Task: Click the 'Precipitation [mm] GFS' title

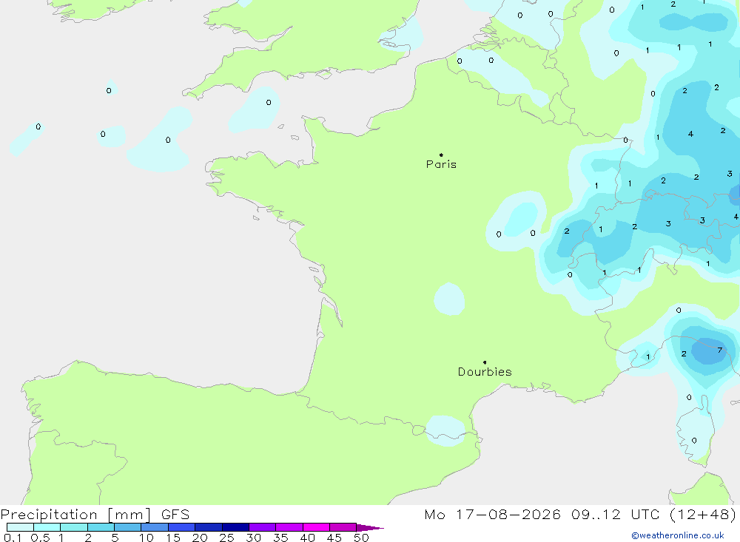Action: 95,514
